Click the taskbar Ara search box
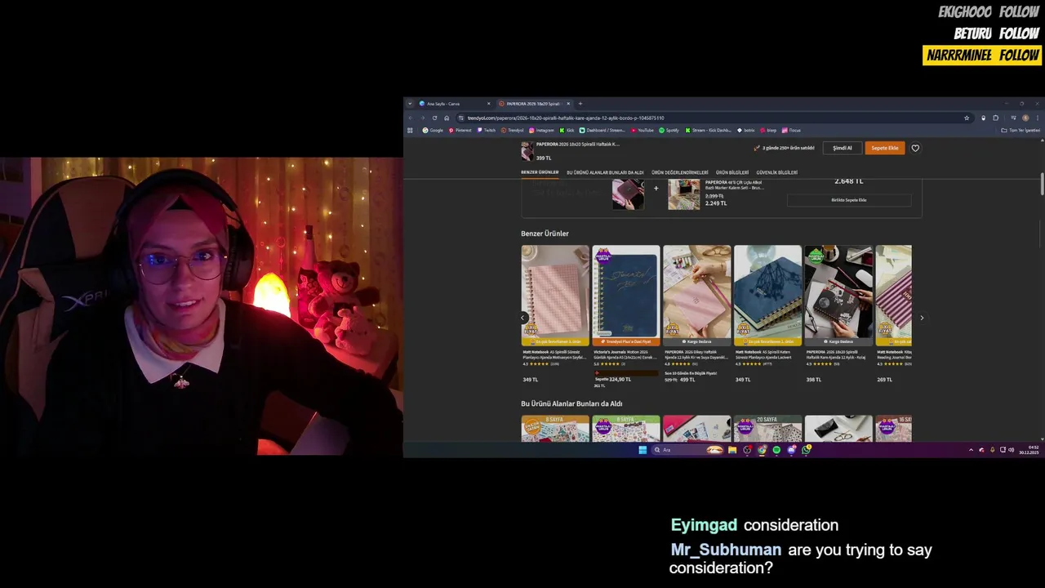The width and height of the screenshot is (1045, 588). click(687, 450)
